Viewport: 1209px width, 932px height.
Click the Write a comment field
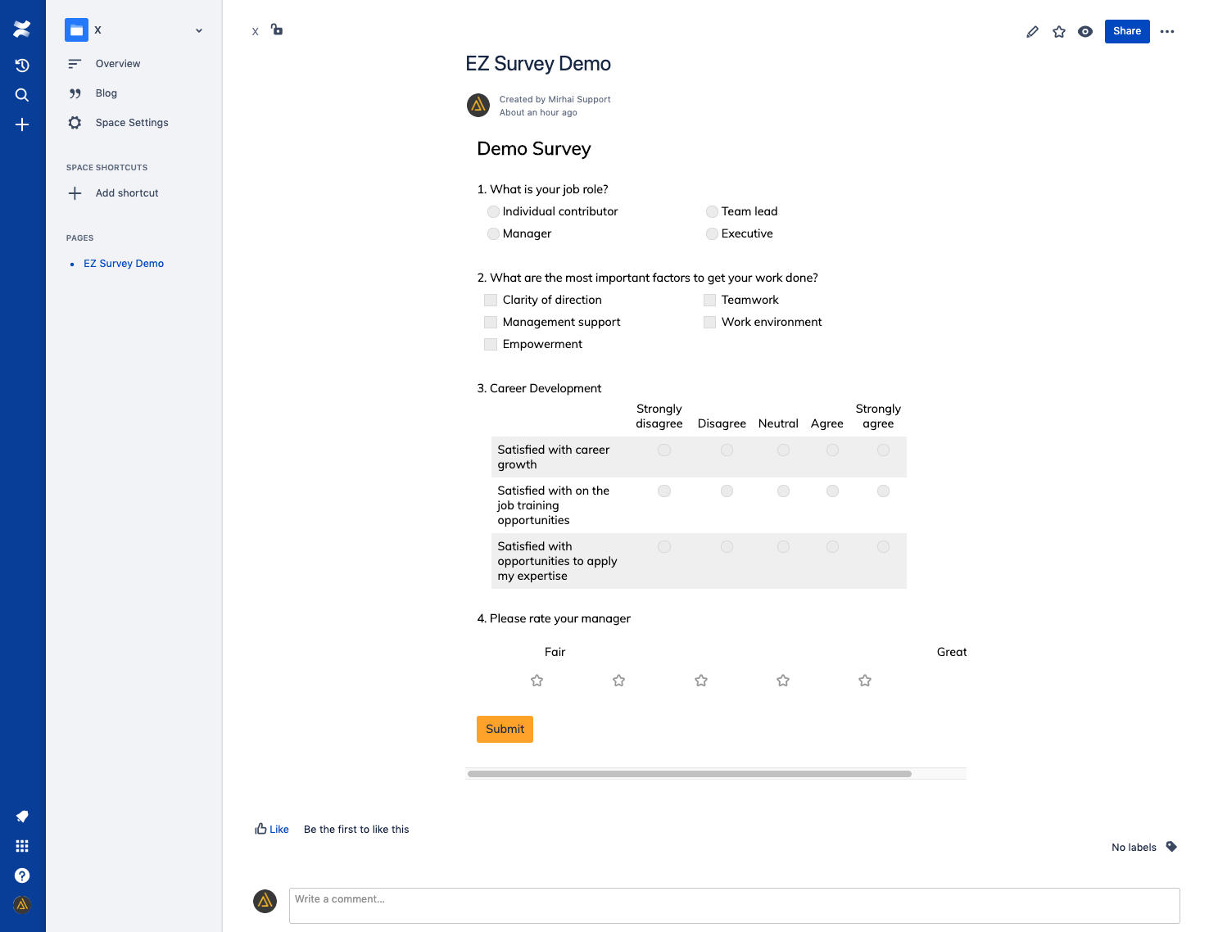pyautogui.click(x=734, y=906)
